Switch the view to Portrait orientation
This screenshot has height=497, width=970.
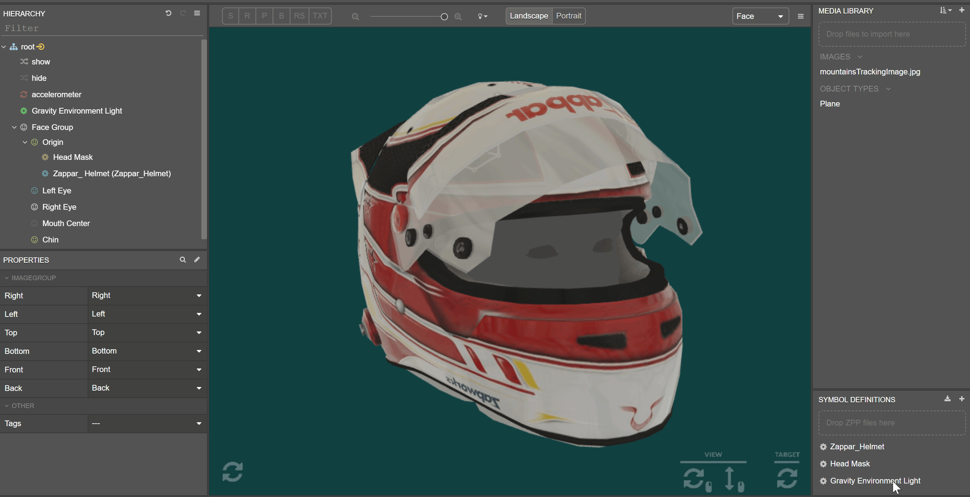[569, 16]
